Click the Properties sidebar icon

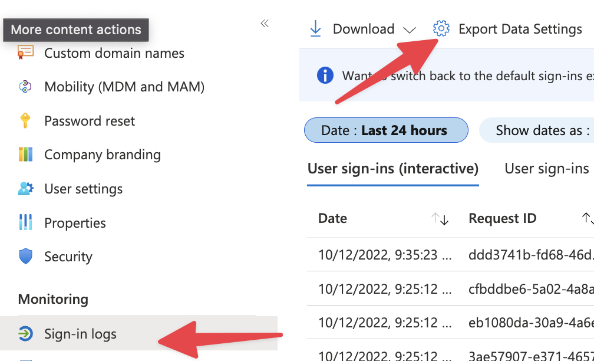25,222
